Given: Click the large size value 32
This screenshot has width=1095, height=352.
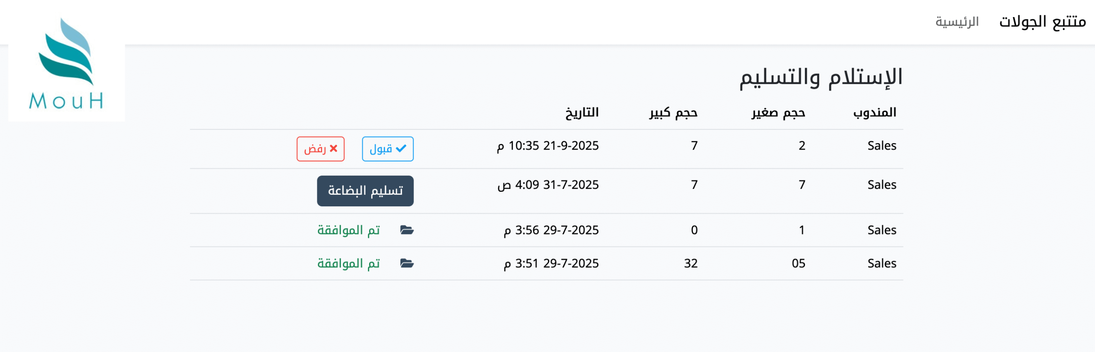Looking at the screenshot, I should coord(691,264).
